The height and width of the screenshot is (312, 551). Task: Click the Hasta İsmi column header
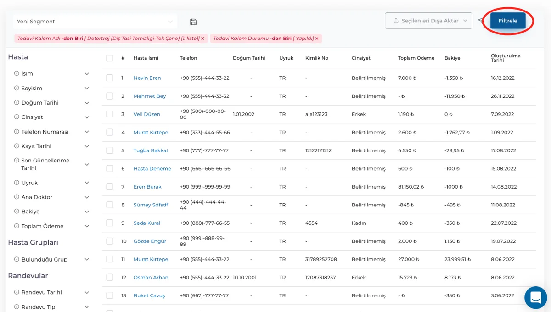146,58
